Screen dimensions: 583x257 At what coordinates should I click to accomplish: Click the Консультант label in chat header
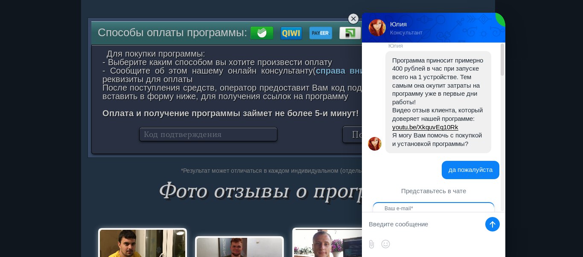[x=406, y=33]
